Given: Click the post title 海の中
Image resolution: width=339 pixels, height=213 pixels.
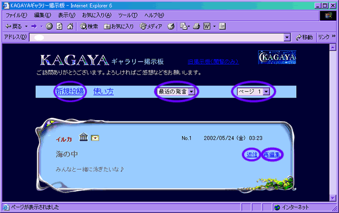Looking at the screenshot, I should coord(67,154).
